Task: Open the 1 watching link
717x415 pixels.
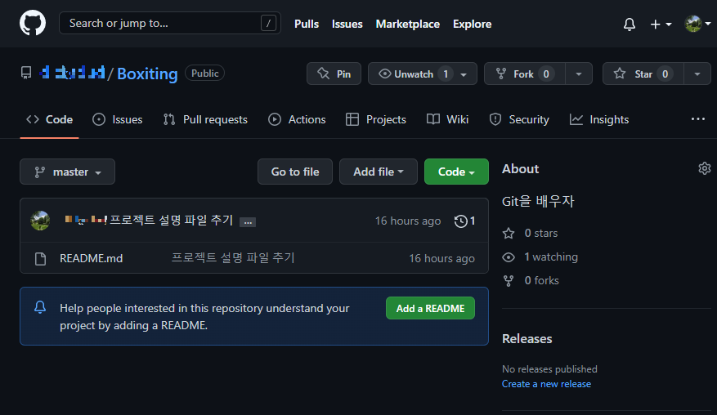Action: click(x=540, y=257)
